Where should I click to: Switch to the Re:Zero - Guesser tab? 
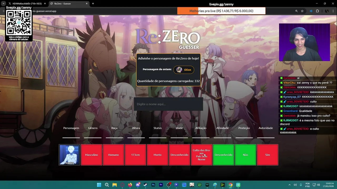click(69, 4)
